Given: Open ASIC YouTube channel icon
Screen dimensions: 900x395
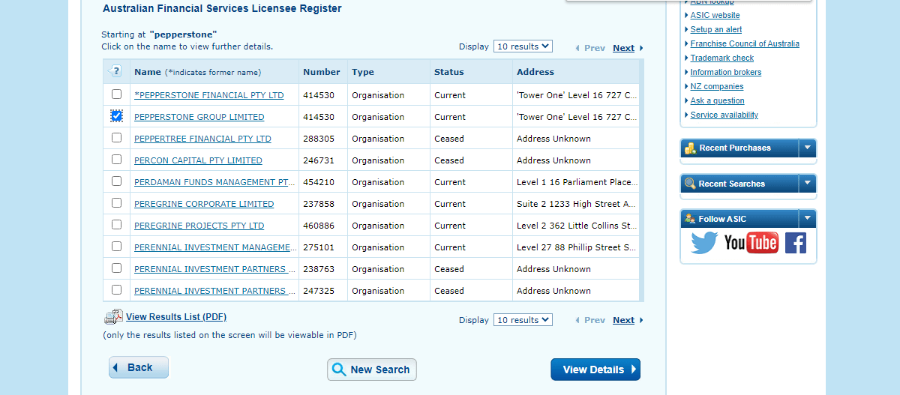Looking at the screenshot, I should coord(751,242).
